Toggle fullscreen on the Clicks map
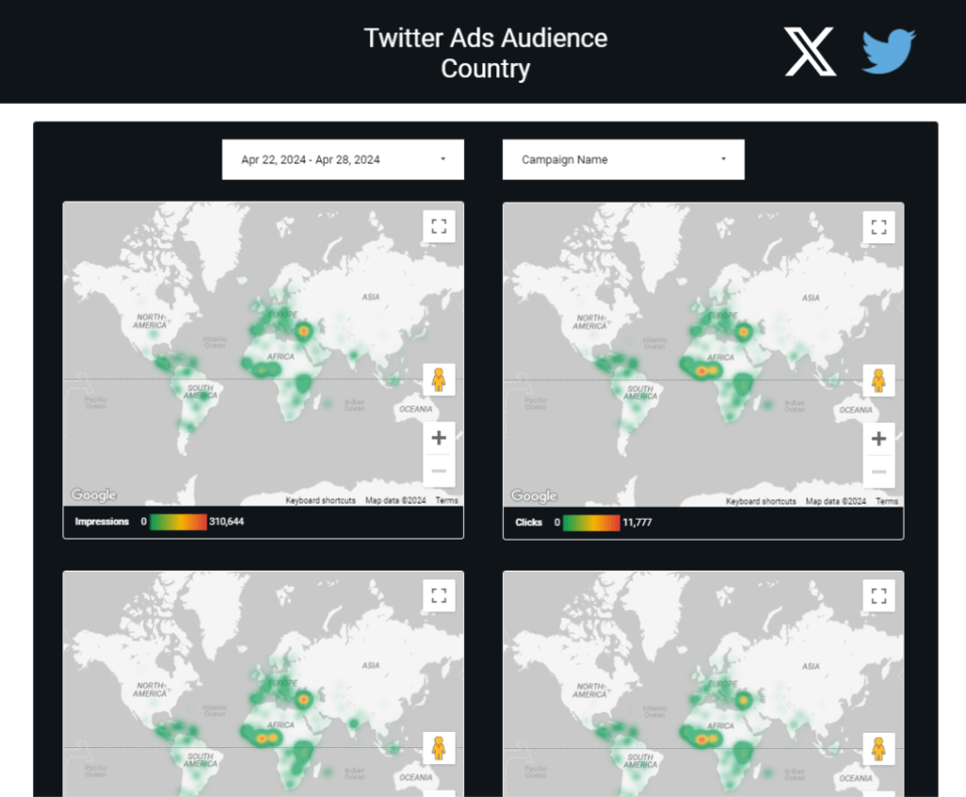Viewport: 966px width, 797px height. (878, 226)
